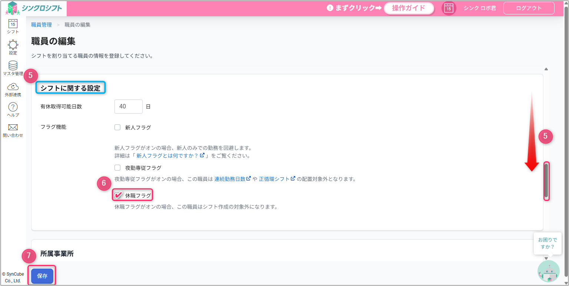
Task: Click the scroll up arrow
Action: click(x=546, y=69)
